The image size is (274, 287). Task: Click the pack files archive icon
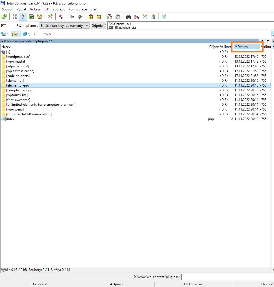point(91,17)
